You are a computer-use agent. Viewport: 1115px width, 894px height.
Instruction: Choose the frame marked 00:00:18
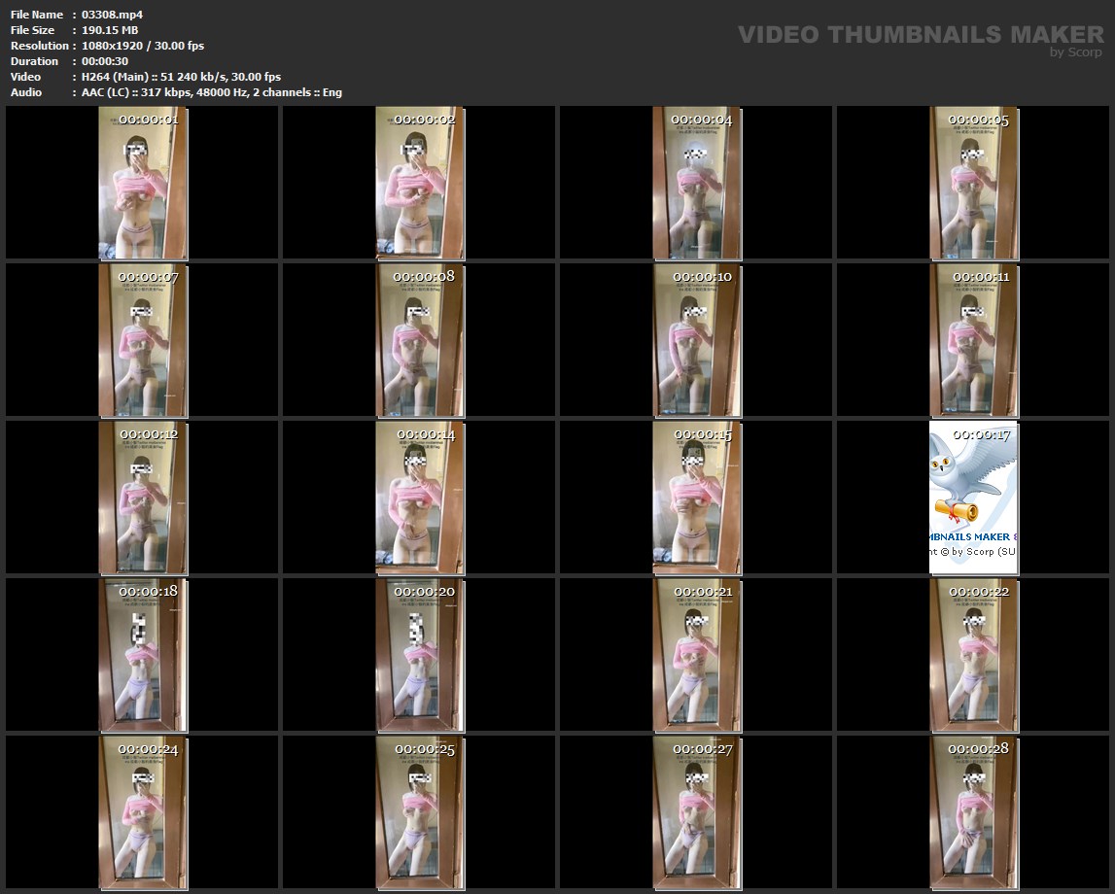[143, 655]
